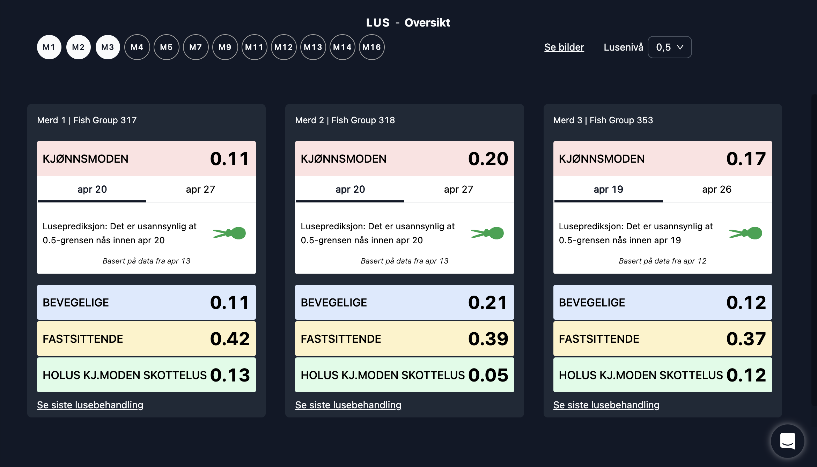Click the Kjønnsmoden 0.20 pink bar in Merd 2
Screen dimensions: 817x467
[404, 159]
